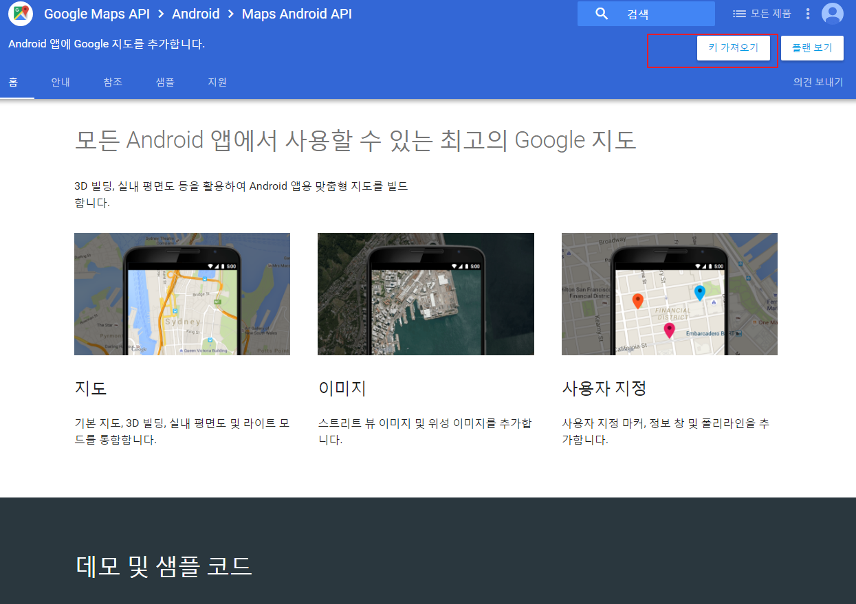This screenshot has height=604, width=856.
Task: Click the 플랜 보기 button
Action: tap(812, 48)
